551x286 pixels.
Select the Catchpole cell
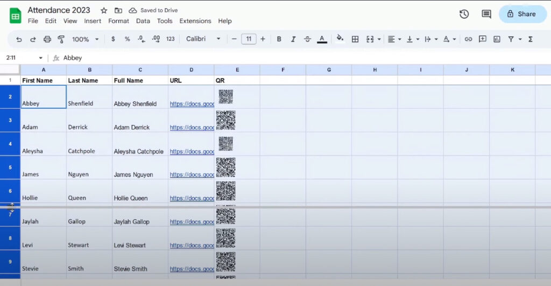[x=89, y=144]
